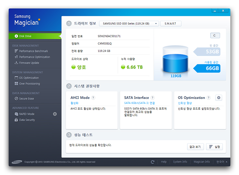Minimize the Magician window
239x175 pixels.
tap(215, 11)
